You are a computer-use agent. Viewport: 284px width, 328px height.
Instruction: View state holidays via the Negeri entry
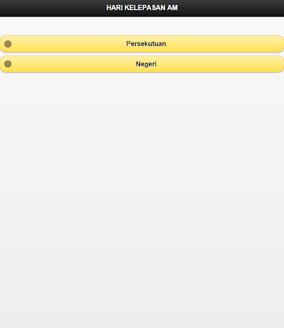pos(142,64)
